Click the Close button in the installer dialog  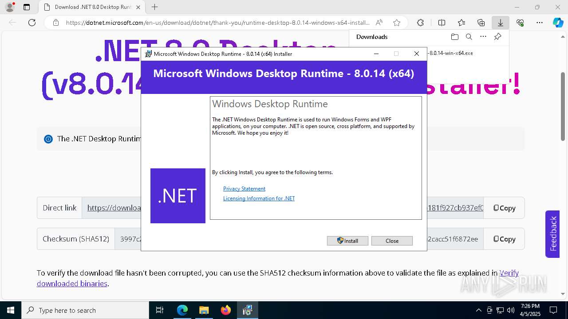(x=392, y=241)
